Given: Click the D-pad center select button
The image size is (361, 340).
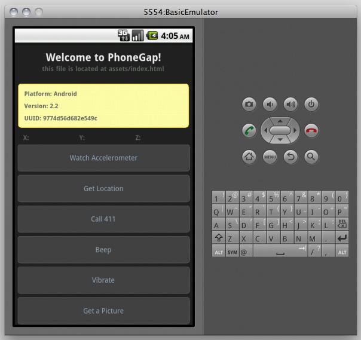Looking at the screenshot, I should tap(280, 130).
